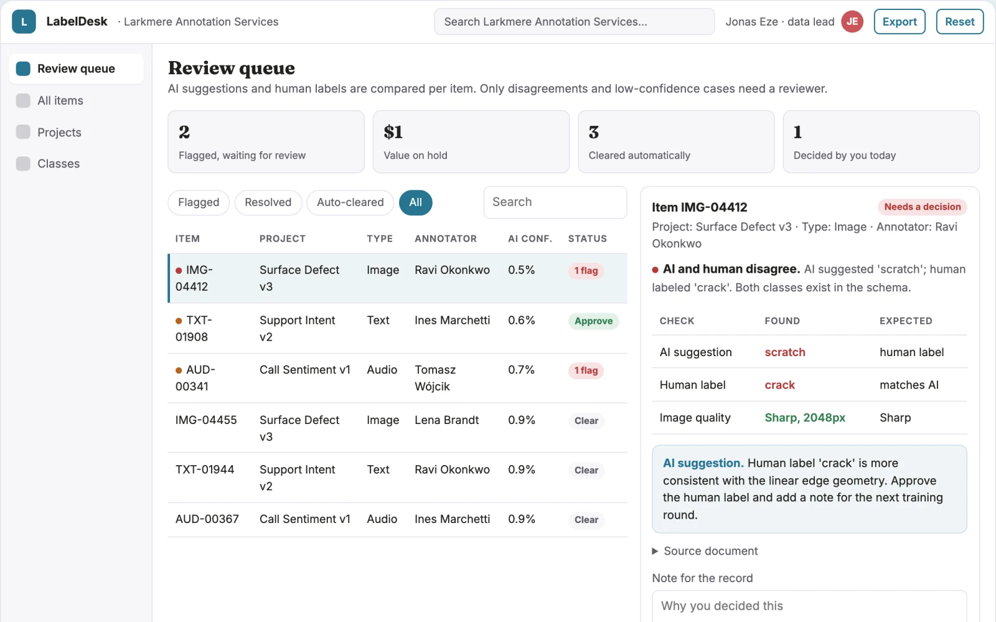Select the TXT-01908 item row

coord(398,328)
